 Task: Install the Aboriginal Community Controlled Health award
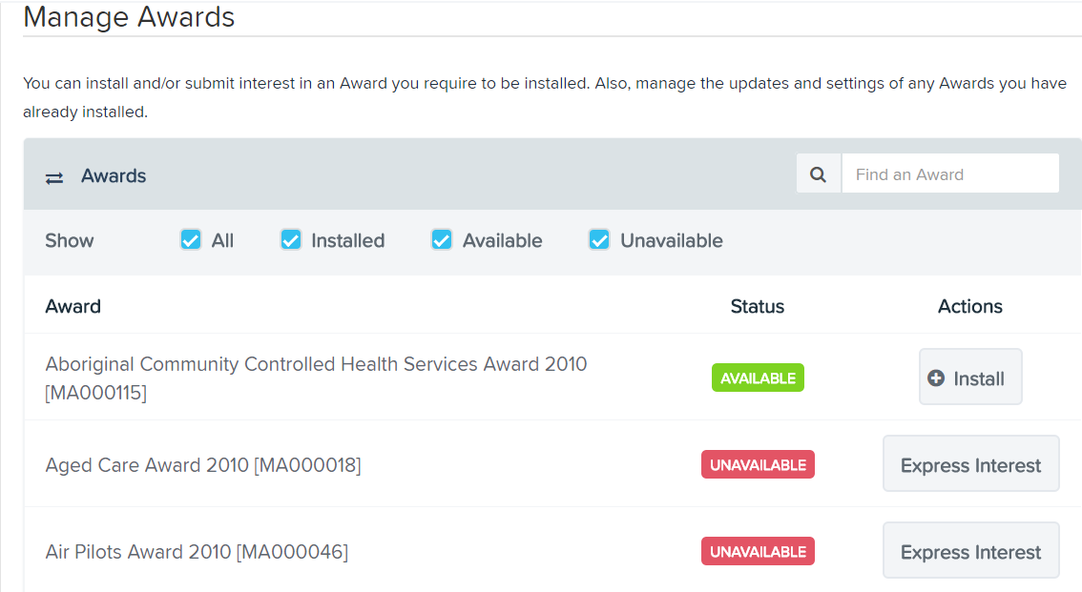point(970,377)
